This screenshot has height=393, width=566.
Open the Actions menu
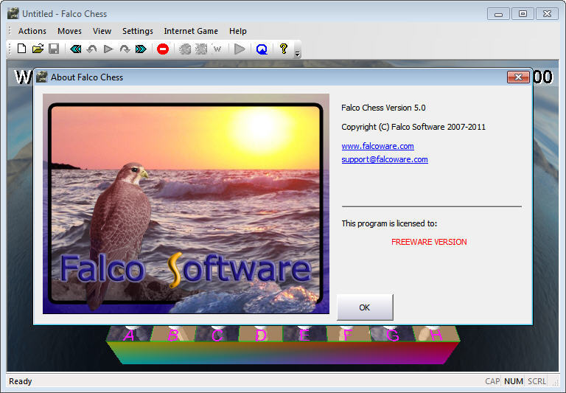[x=32, y=31]
